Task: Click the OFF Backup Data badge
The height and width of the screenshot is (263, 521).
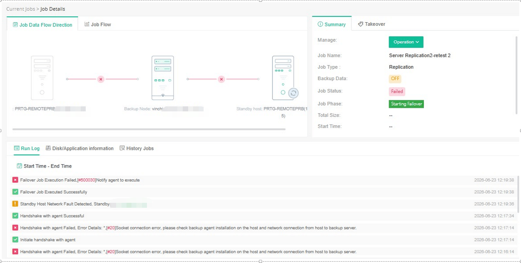Action: (x=395, y=79)
